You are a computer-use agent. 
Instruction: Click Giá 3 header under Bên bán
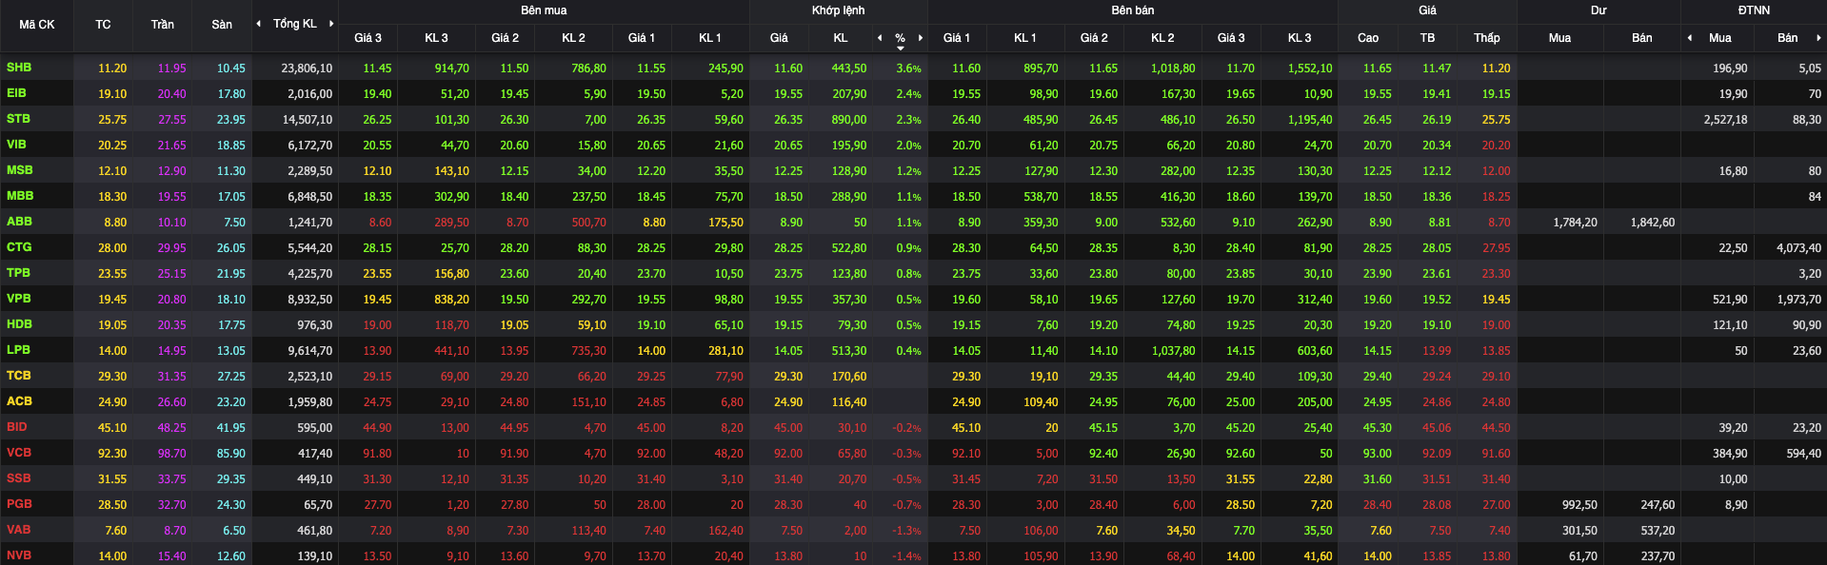(1231, 38)
